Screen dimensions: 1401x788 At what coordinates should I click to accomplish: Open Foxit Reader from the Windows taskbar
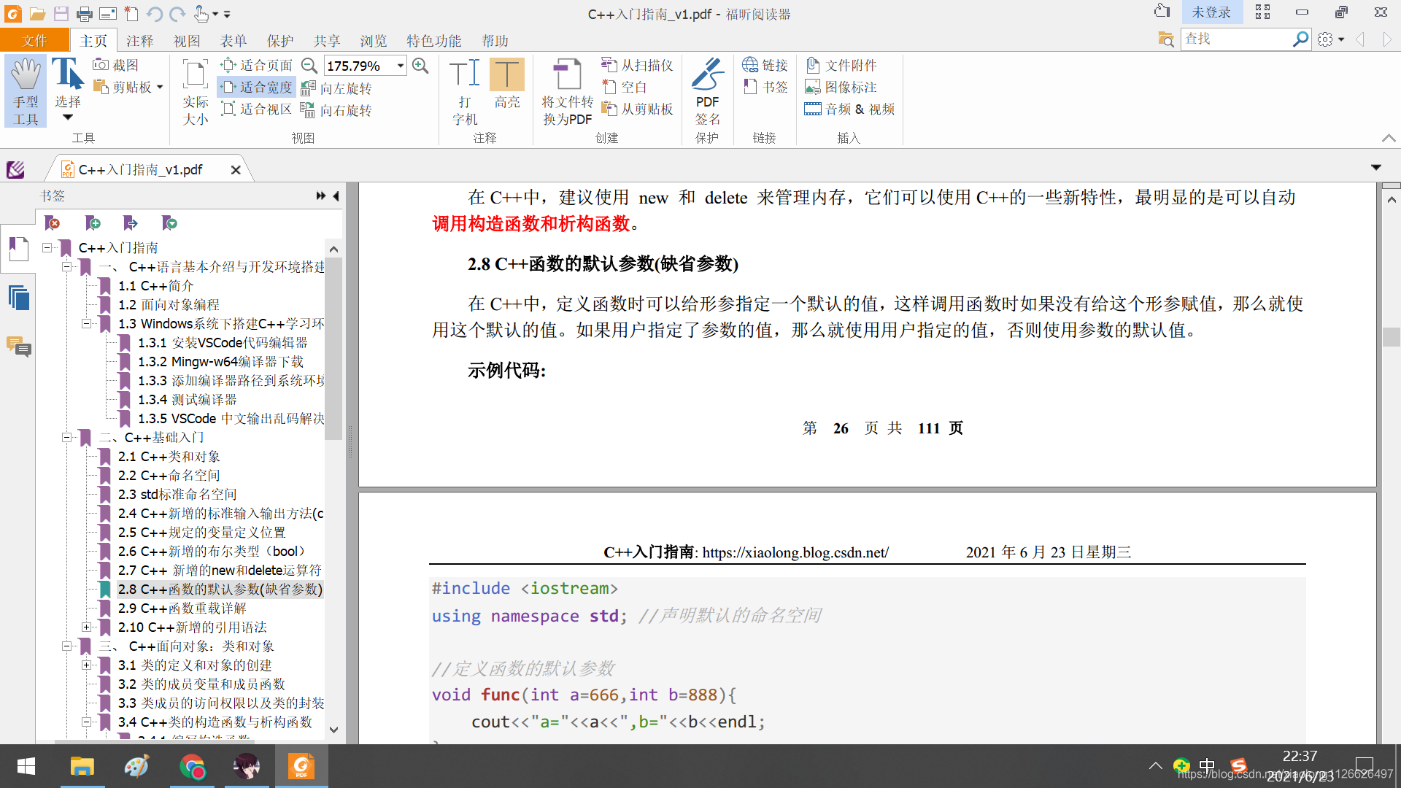(301, 766)
